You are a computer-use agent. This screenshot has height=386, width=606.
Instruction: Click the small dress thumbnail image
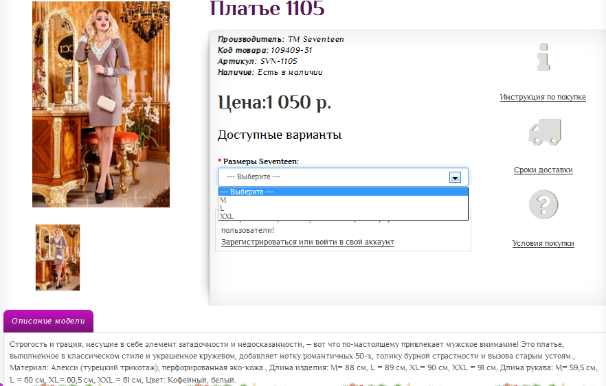(58, 258)
